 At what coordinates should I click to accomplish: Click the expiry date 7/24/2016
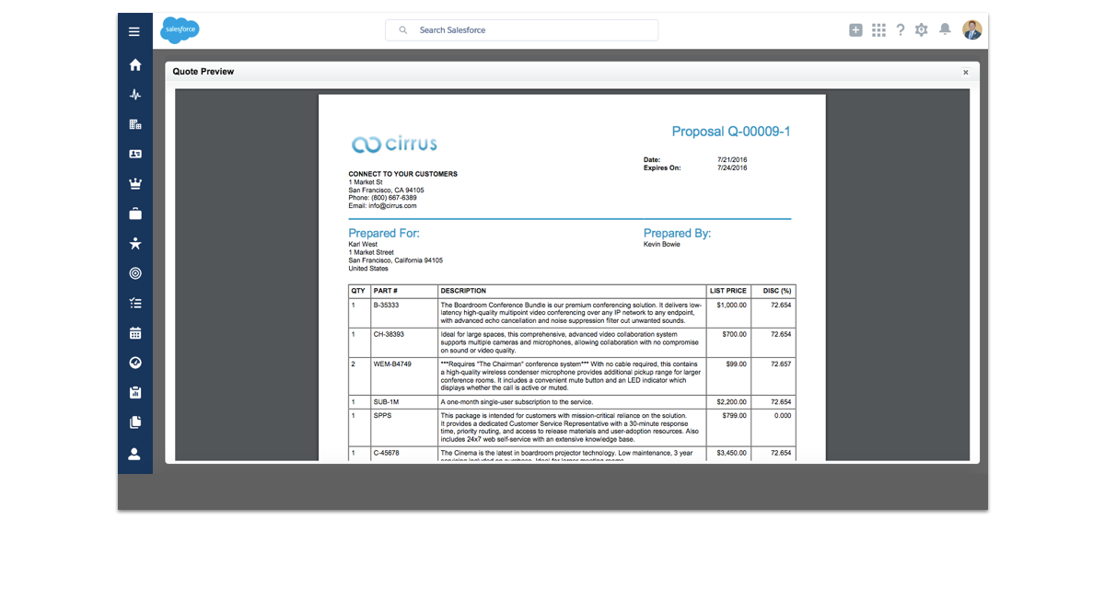coord(732,168)
